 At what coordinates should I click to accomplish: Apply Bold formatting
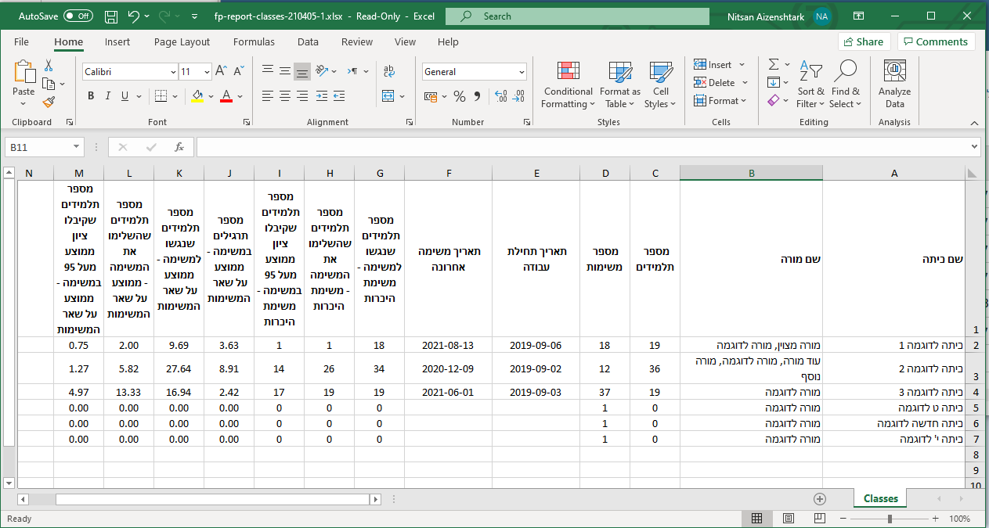(91, 96)
